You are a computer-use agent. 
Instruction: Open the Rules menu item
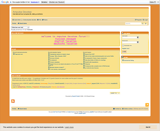pyautogui.click(x=45, y=20)
